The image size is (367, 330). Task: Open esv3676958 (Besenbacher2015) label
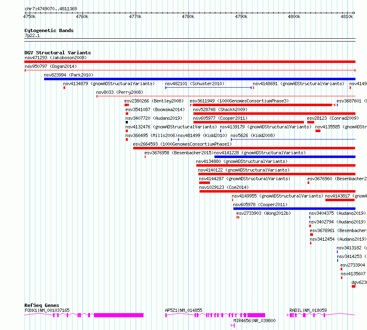tap(179, 153)
